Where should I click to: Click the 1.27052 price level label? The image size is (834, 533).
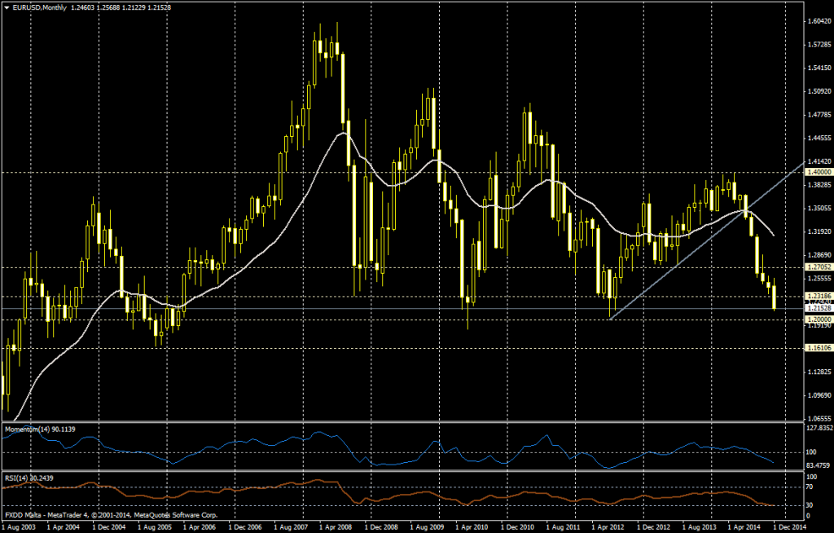click(x=815, y=266)
